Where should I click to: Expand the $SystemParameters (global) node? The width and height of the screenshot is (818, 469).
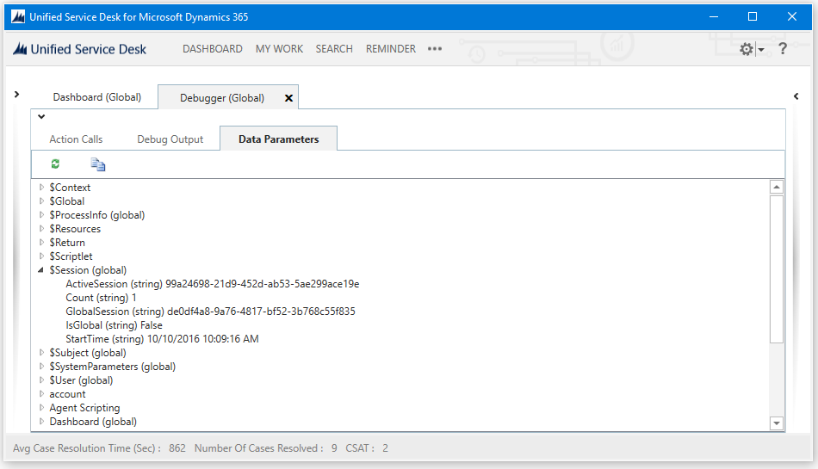tap(41, 367)
